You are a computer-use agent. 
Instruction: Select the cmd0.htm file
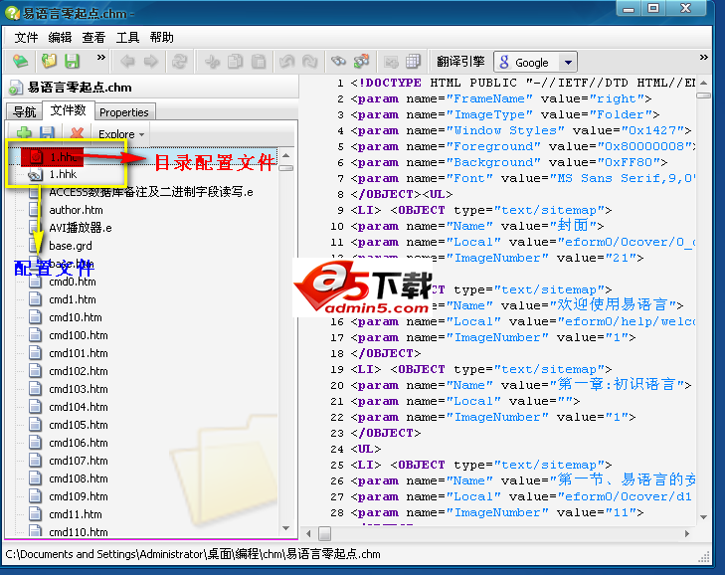73,282
